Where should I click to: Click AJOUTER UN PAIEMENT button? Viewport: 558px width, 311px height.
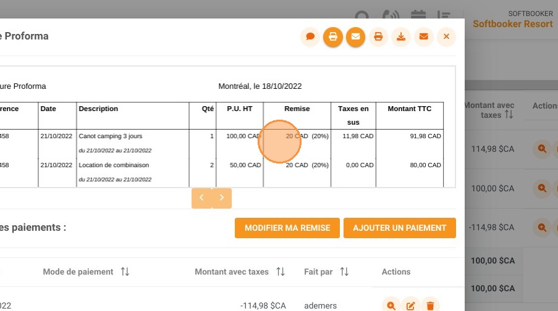click(400, 228)
